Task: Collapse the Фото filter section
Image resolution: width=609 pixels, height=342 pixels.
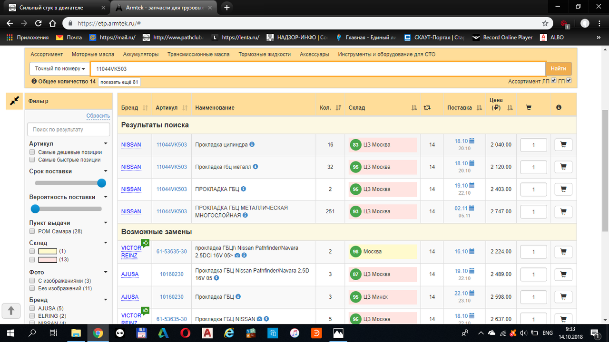Action: point(106,272)
